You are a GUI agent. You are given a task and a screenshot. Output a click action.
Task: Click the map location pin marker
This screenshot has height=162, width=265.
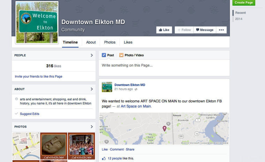tap(164, 129)
